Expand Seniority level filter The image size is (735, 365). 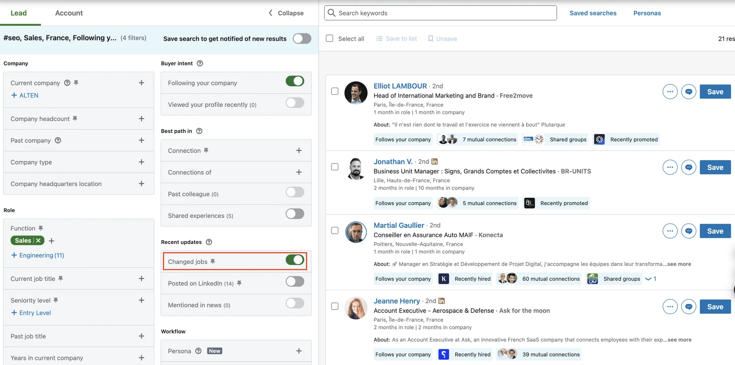tap(141, 300)
